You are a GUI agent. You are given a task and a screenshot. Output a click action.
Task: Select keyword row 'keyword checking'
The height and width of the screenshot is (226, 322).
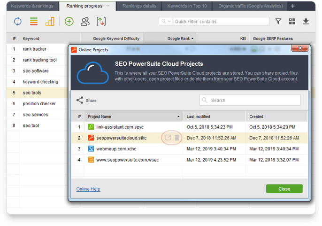click(38, 82)
